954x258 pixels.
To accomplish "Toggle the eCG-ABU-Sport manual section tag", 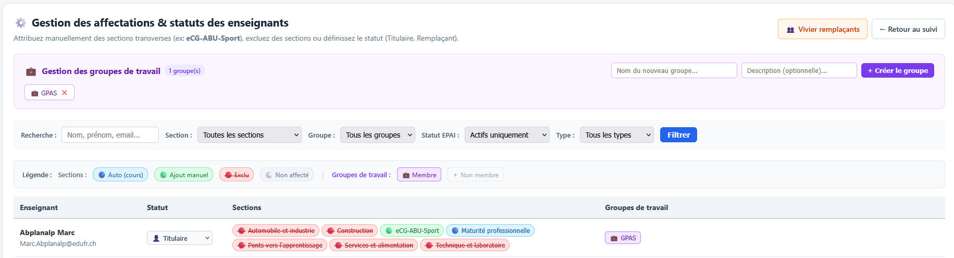I will [412, 230].
